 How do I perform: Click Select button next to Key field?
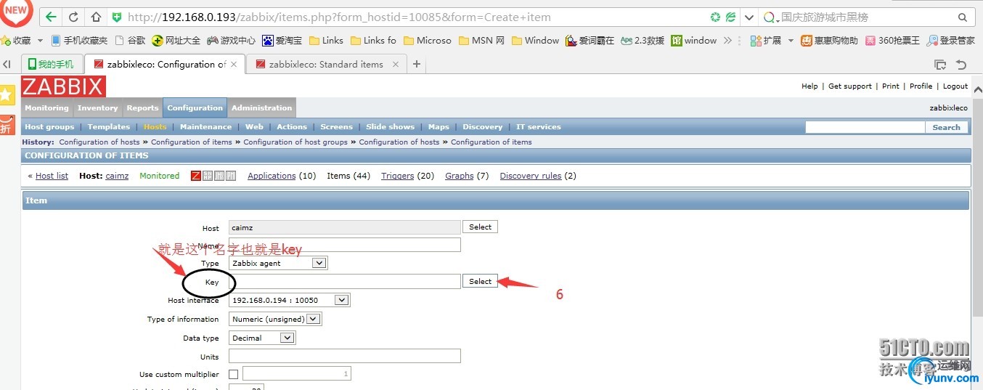click(x=480, y=281)
